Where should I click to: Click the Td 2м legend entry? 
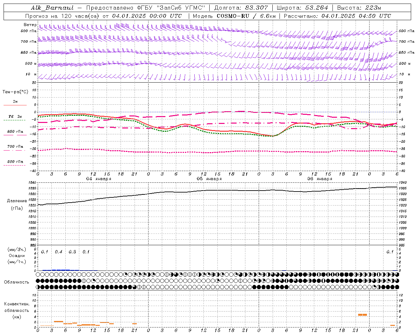click(15, 116)
